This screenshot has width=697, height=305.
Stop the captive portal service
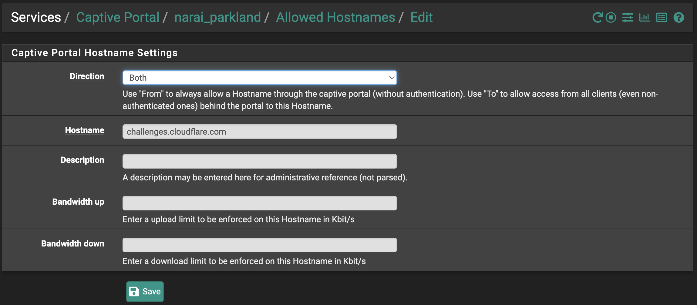[x=611, y=17]
